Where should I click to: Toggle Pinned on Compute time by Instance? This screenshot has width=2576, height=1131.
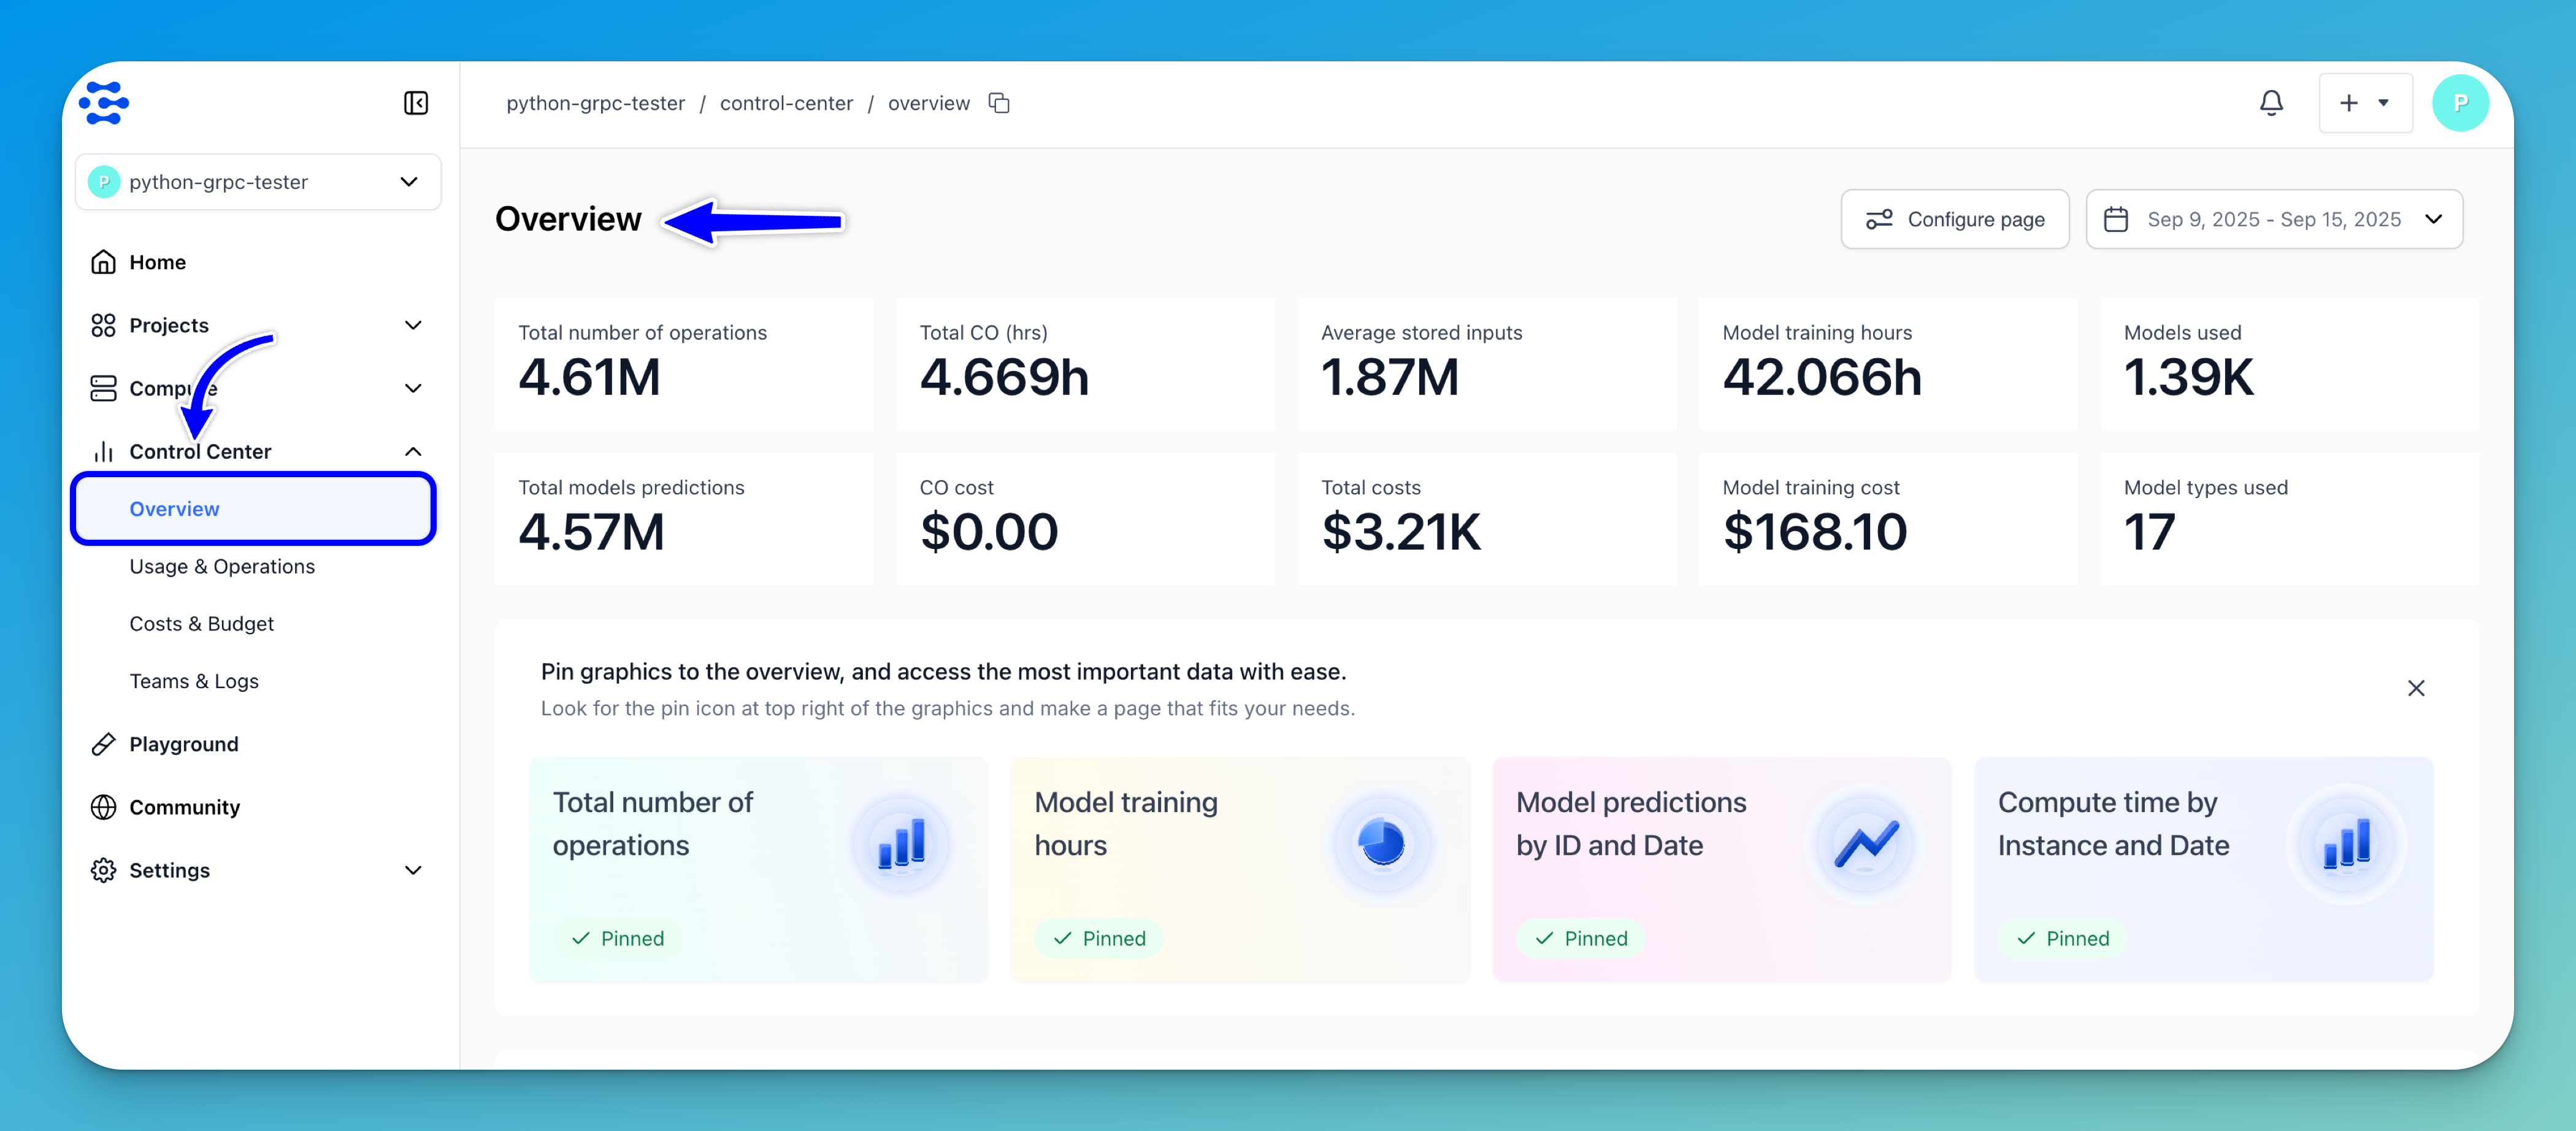click(2063, 938)
